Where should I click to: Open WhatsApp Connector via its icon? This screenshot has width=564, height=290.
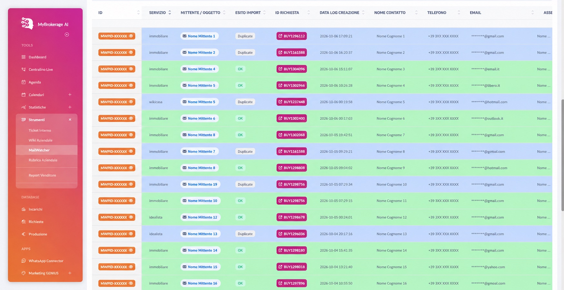[24, 261]
